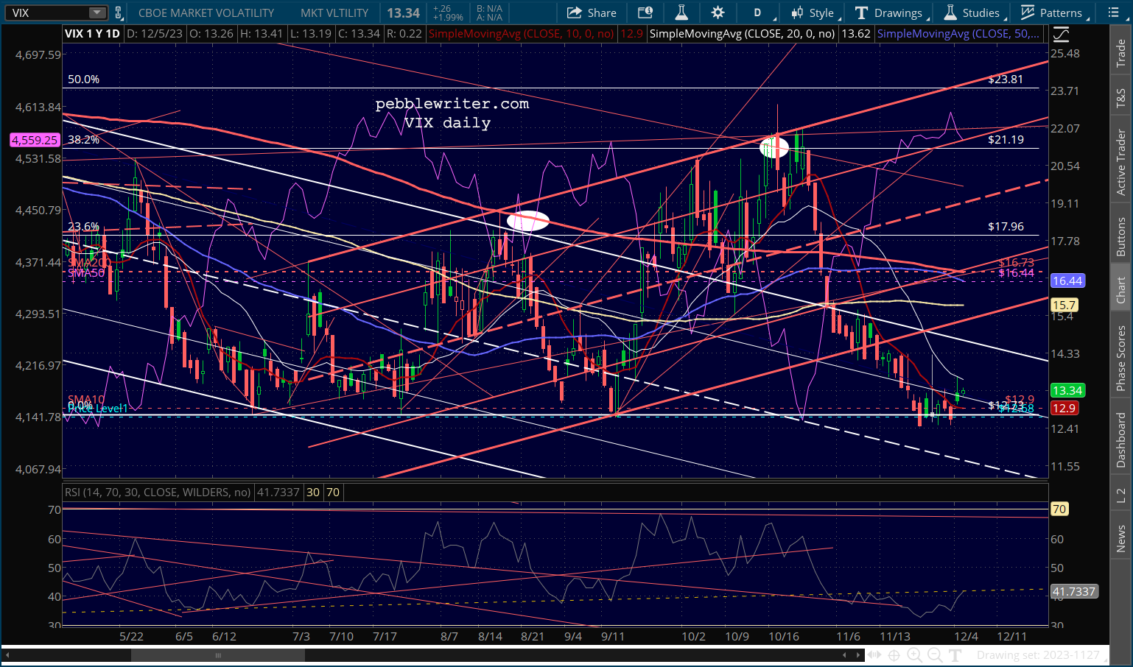Click the SimpleMovingAvg (CLOSE, 20, 0, no) label
The height and width of the screenshot is (667, 1133).
click(x=743, y=34)
